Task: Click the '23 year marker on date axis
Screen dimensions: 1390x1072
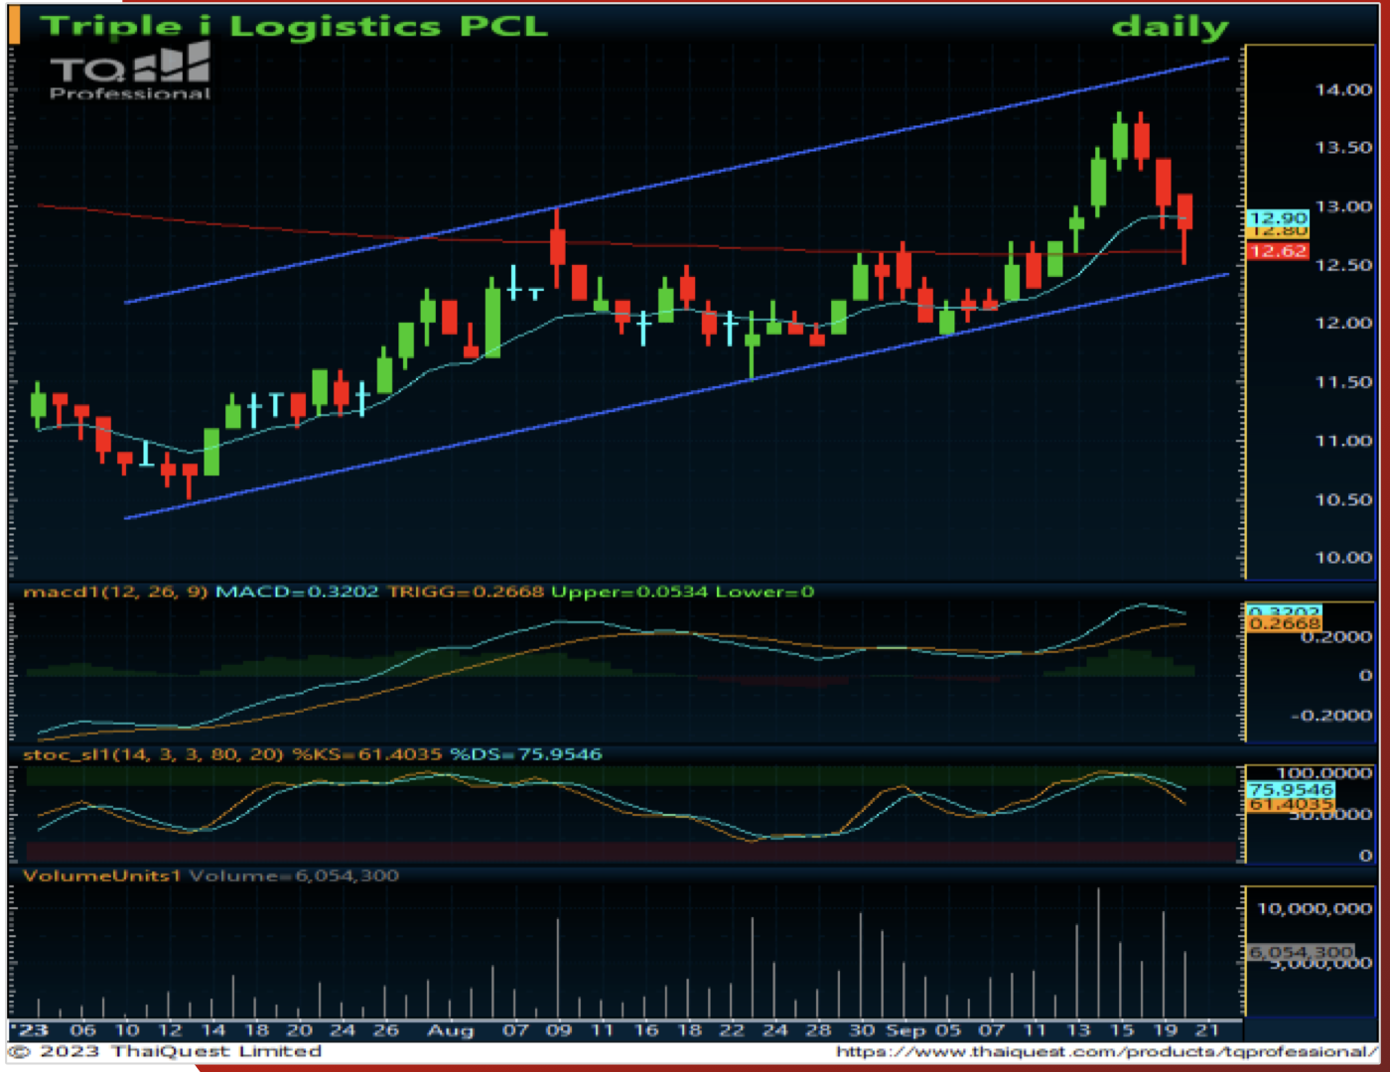Action: (x=30, y=1030)
